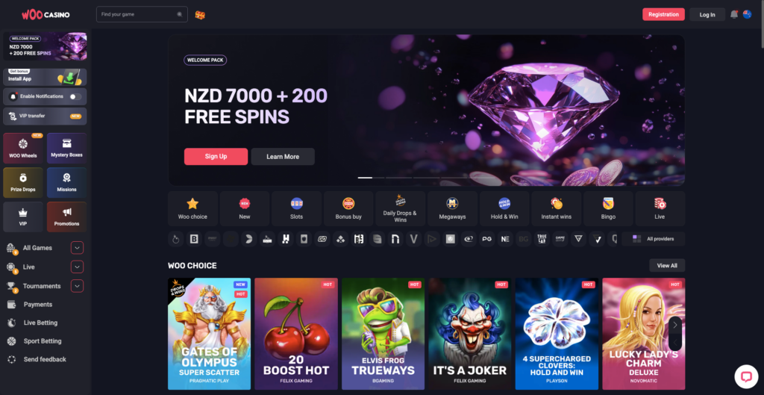Open the live chat bubble
Screen dimensions: 764x395
click(746, 376)
